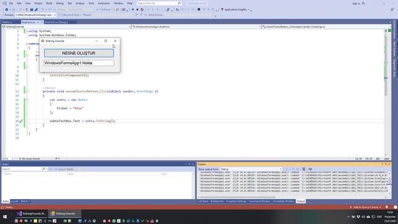Screen dimensions: 398x224
Task: Click the bookmark icon in the toolbar
Action: (199, 9)
